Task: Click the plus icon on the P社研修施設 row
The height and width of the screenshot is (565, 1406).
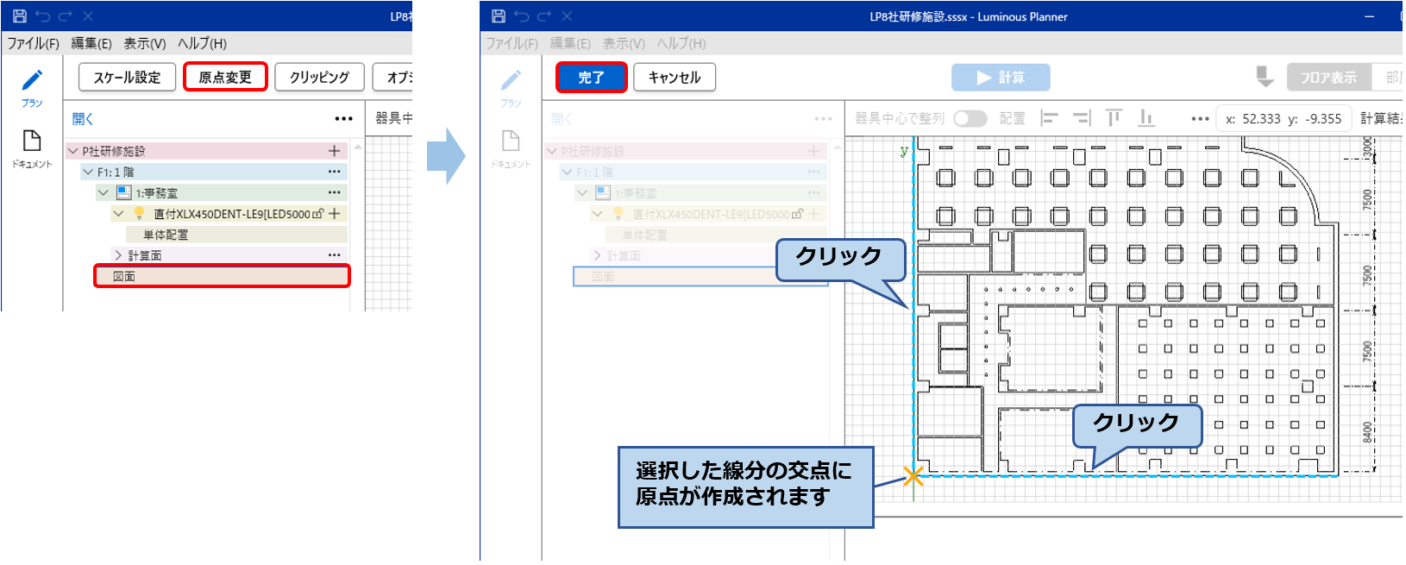Action: [x=334, y=151]
